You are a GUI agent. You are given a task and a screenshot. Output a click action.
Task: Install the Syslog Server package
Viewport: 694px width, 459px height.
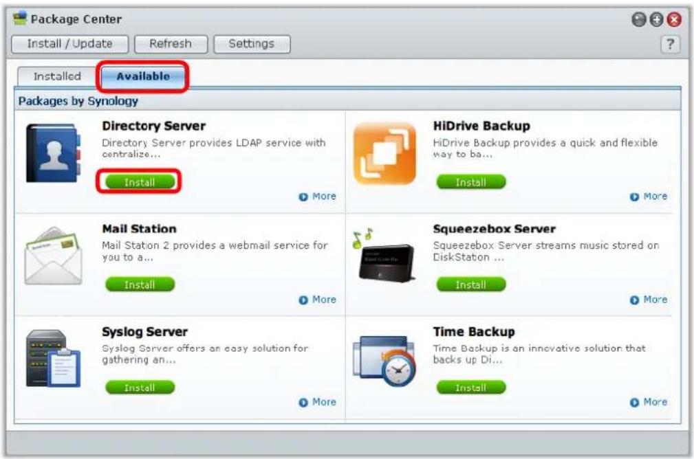click(x=140, y=388)
